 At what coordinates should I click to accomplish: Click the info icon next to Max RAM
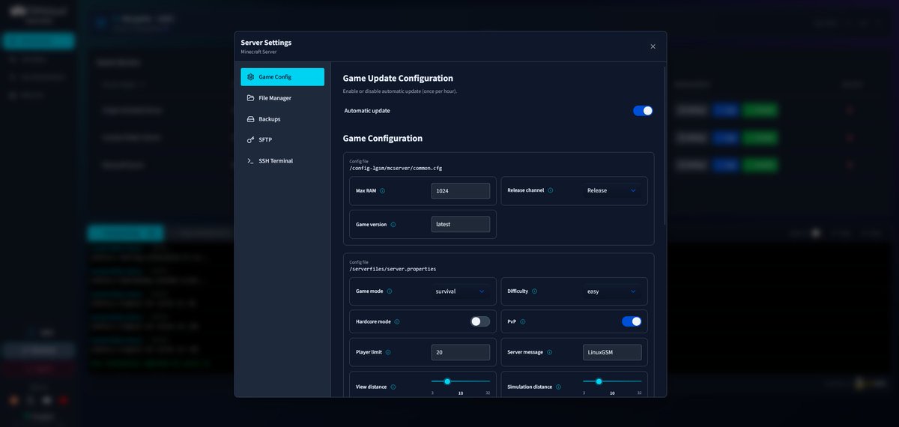pyautogui.click(x=382, y=191)
